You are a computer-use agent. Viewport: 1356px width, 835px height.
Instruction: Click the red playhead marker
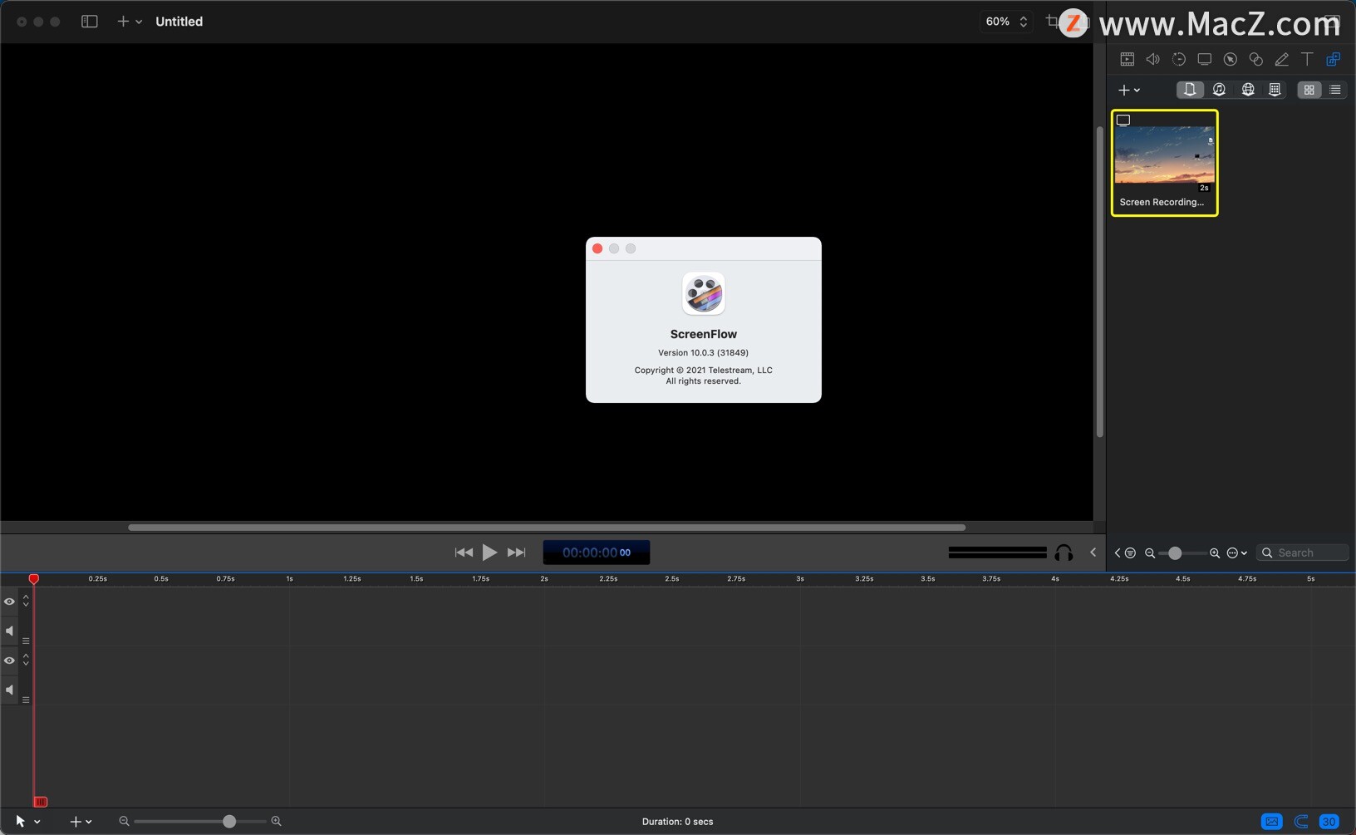pos(34,578)
